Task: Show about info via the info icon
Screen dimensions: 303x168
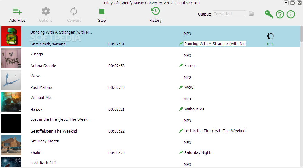Action: click(291, 14)
